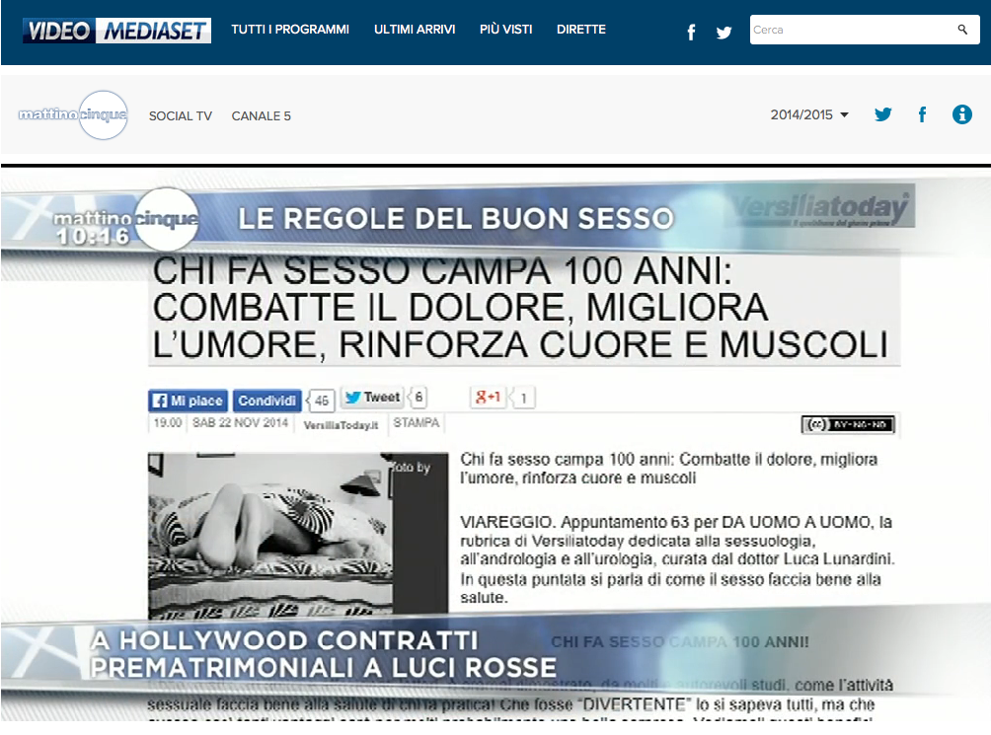Open Tutti i Programmi menu
The image size is (991, 735).
tap(290, 30)
